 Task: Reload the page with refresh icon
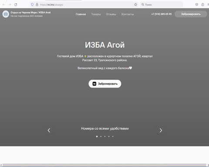pyautogui.click(x=16, y=5)
